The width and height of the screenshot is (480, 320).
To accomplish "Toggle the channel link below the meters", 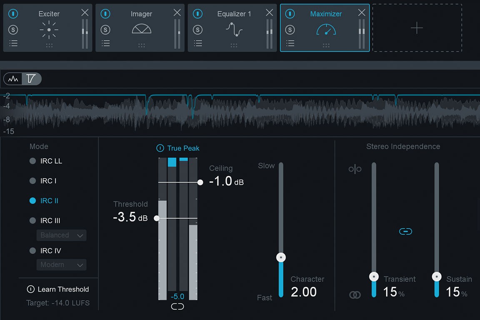I will pyautogui.click(x=177, y=306).
